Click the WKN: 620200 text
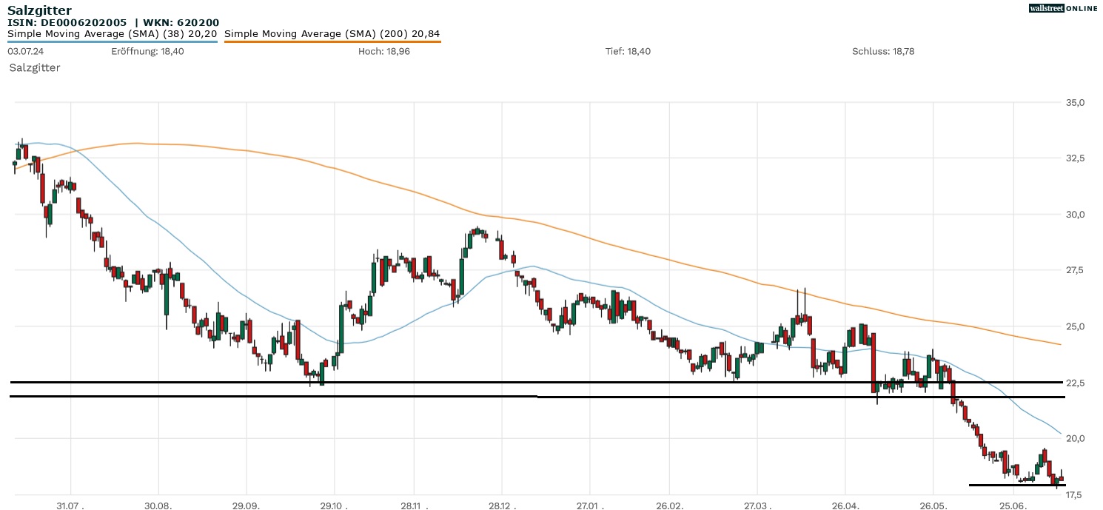1103x510 pixels. click(181, 23)
